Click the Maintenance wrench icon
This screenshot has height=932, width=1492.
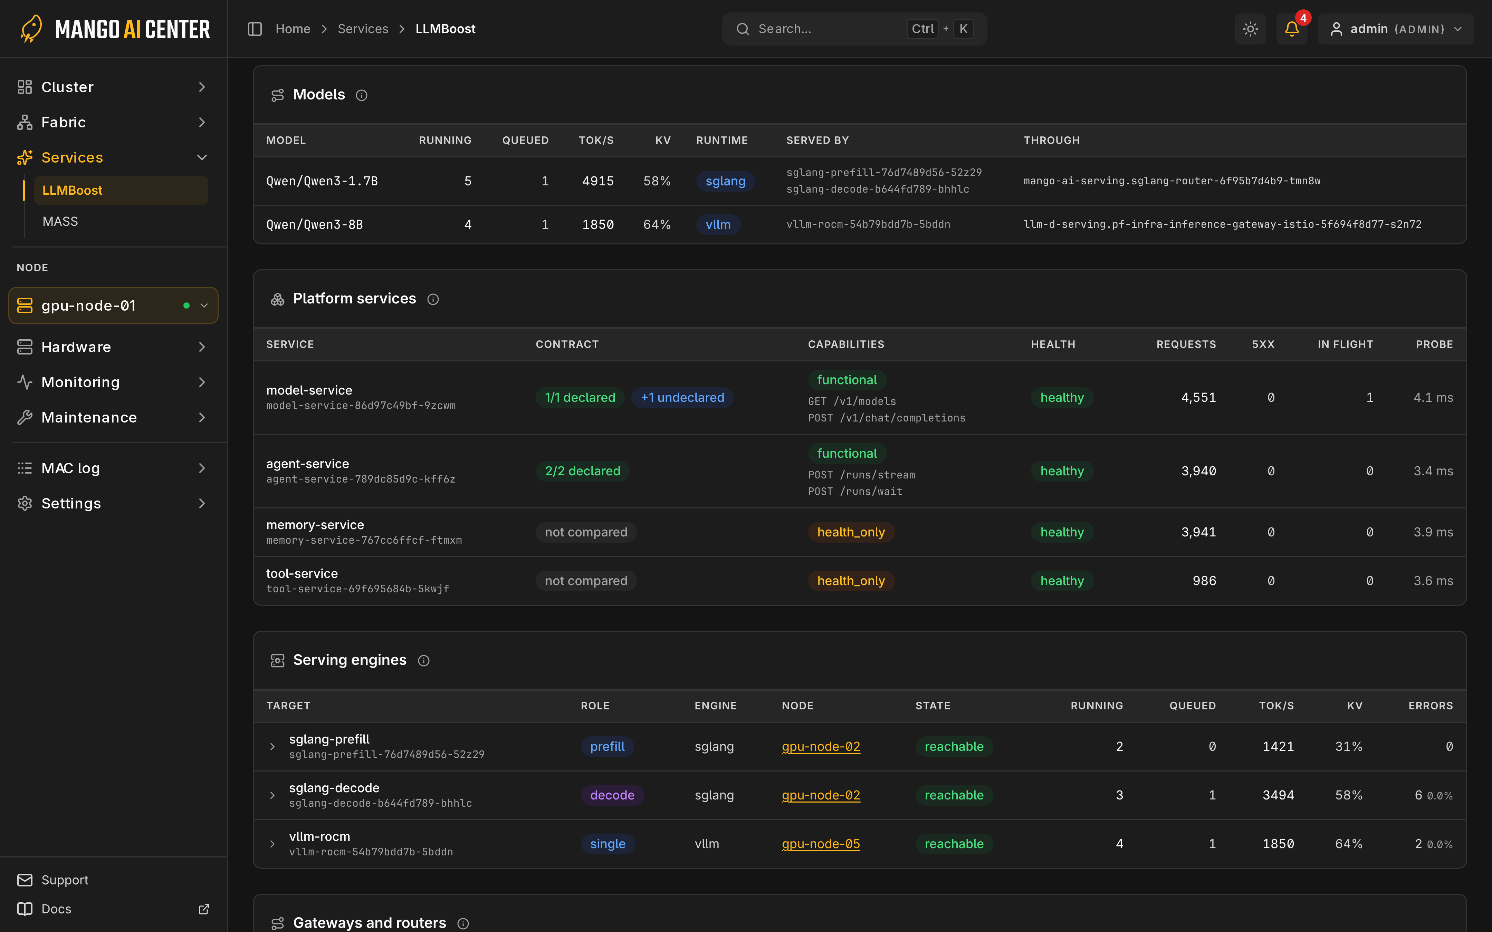coord(25,417)
